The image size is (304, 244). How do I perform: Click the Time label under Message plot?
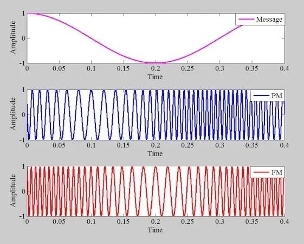156,77
